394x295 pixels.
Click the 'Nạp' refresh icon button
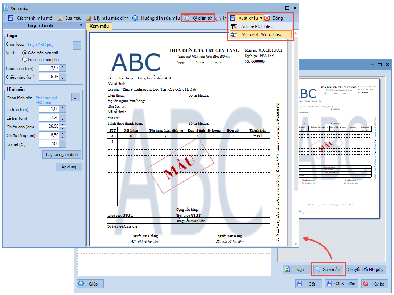pos(287,270)
